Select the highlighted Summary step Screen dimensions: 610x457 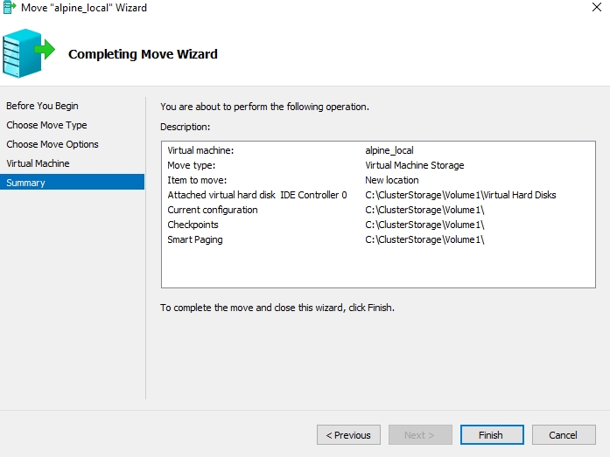coord(26,183)
